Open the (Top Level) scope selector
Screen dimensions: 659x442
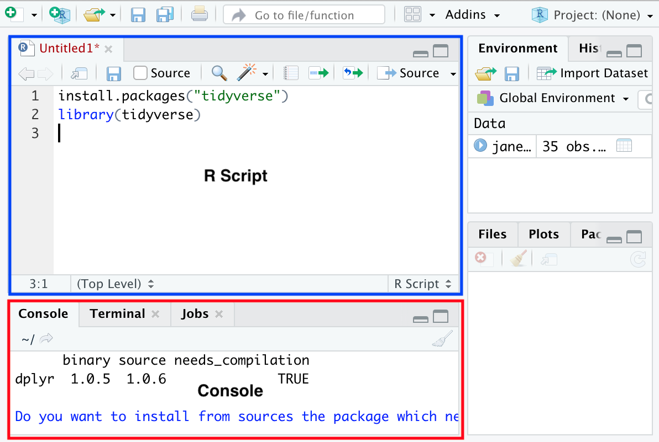click(x=115, y=284)
